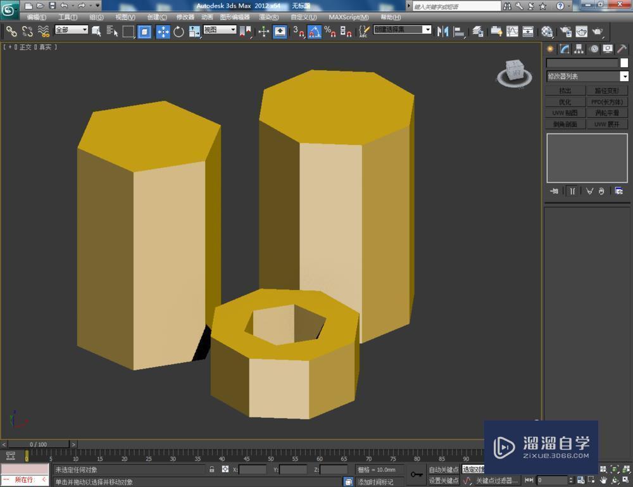Click the UVW 贴图 modifier button
Screen dimensions: 633x487
(564, 113)
